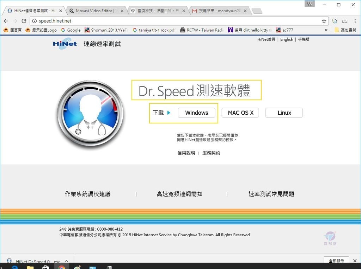The width and height of the screenshot is (361, 269).
Task: Switch to the Movavi Video Editor tab
Action: point(96,11)
